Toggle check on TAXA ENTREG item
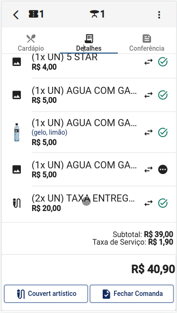The height and width of the screenshot is (313, 177). pyautogui.click(x=163, y=203)
